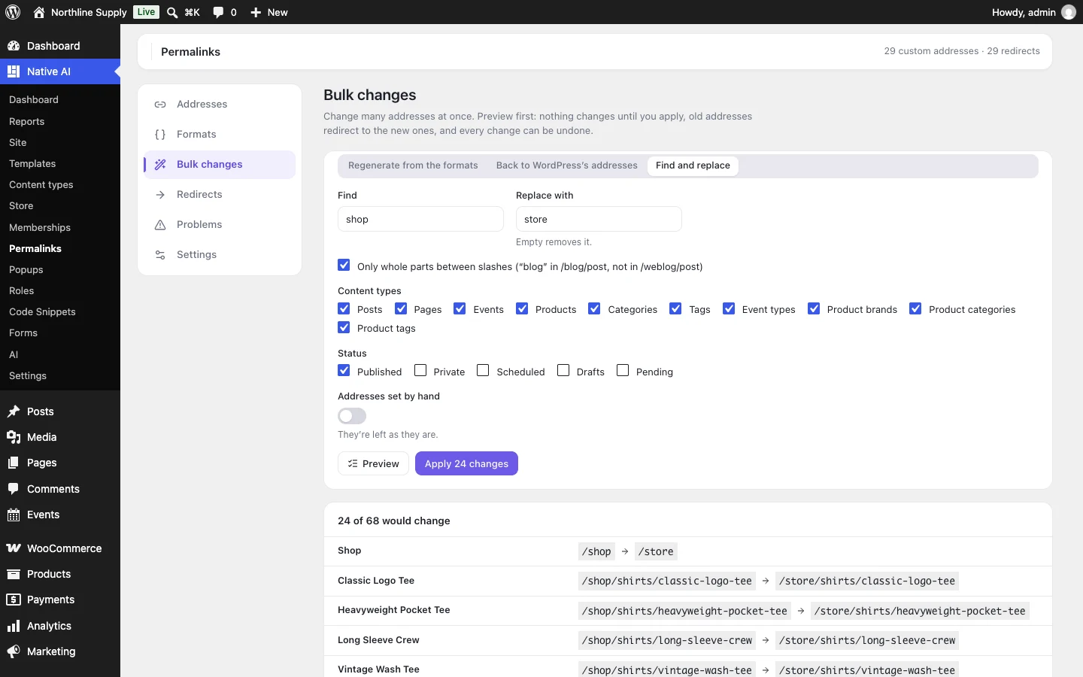
Task: Check the Pending status checkbox
Action: [x=623, y=370]
